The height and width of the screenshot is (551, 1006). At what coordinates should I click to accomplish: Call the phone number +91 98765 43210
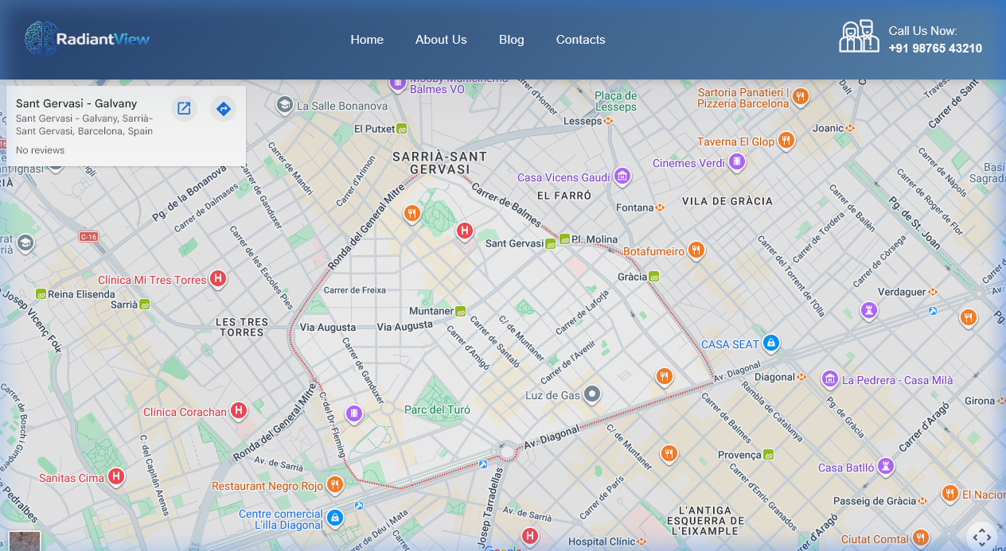(x=935, y=49)
